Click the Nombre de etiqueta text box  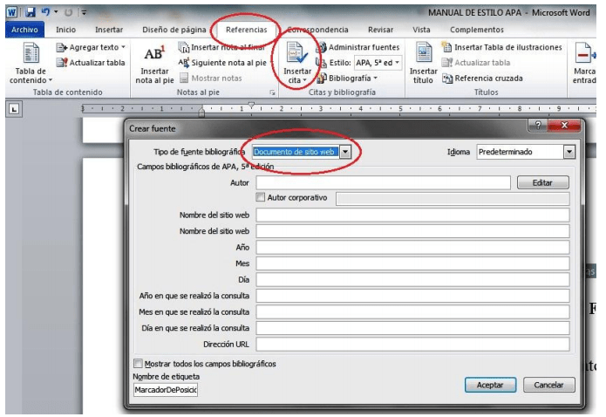click(x=166, y=390)
